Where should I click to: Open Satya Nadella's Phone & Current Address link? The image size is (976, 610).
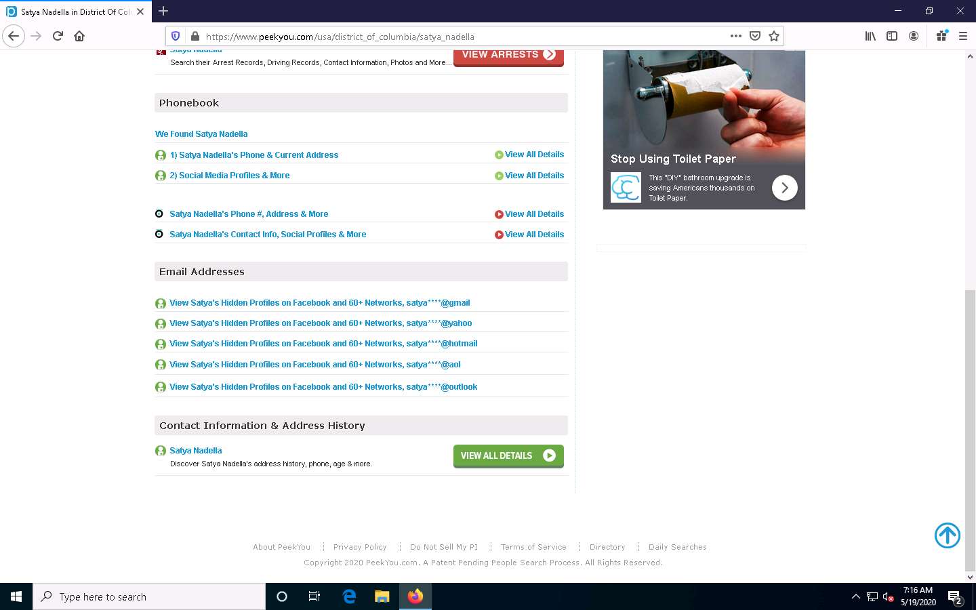pyautogui.click(x=253, y=155)
